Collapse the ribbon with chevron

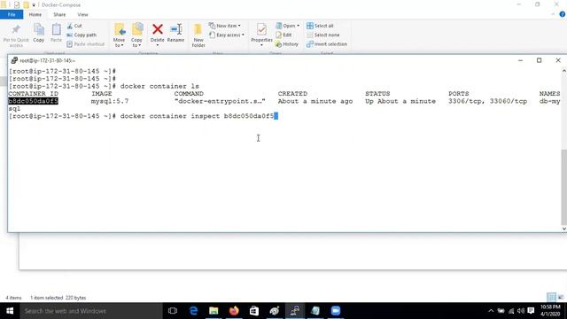(553, 14)
